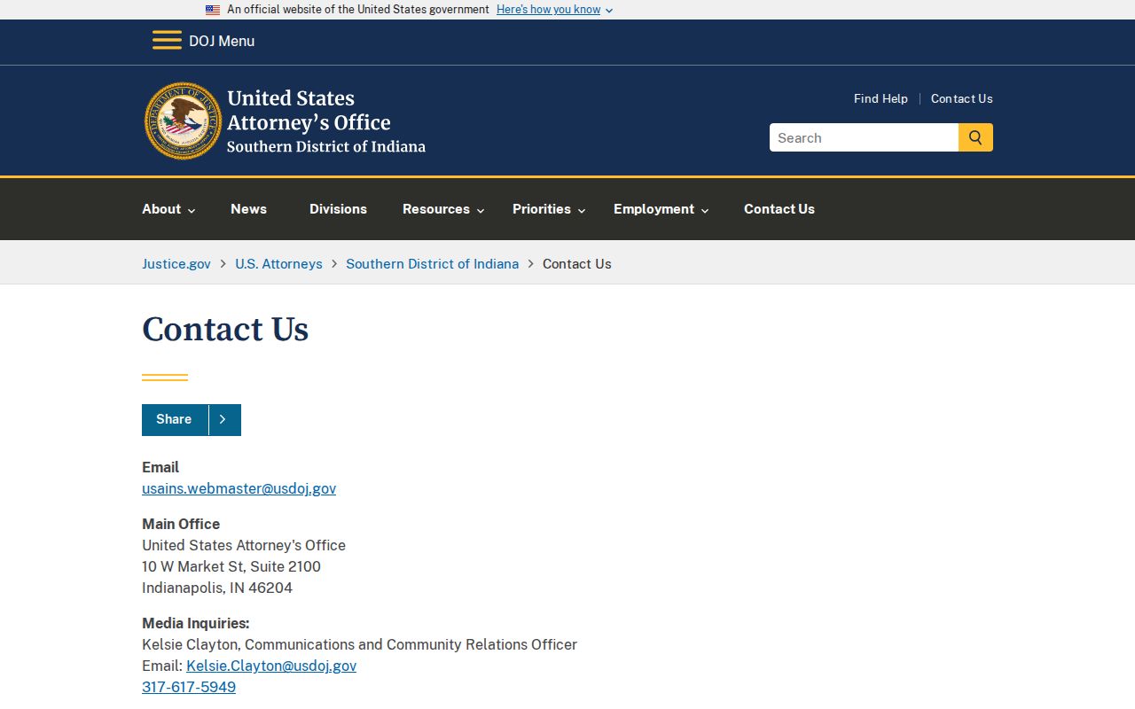Click the Contact Us page heading

tap(225, 329)
